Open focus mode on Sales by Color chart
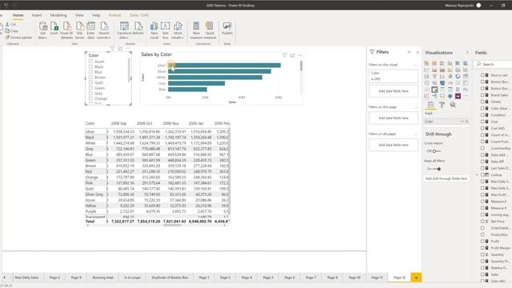This screenshot has height=288, width=512. tap(292, 55)
